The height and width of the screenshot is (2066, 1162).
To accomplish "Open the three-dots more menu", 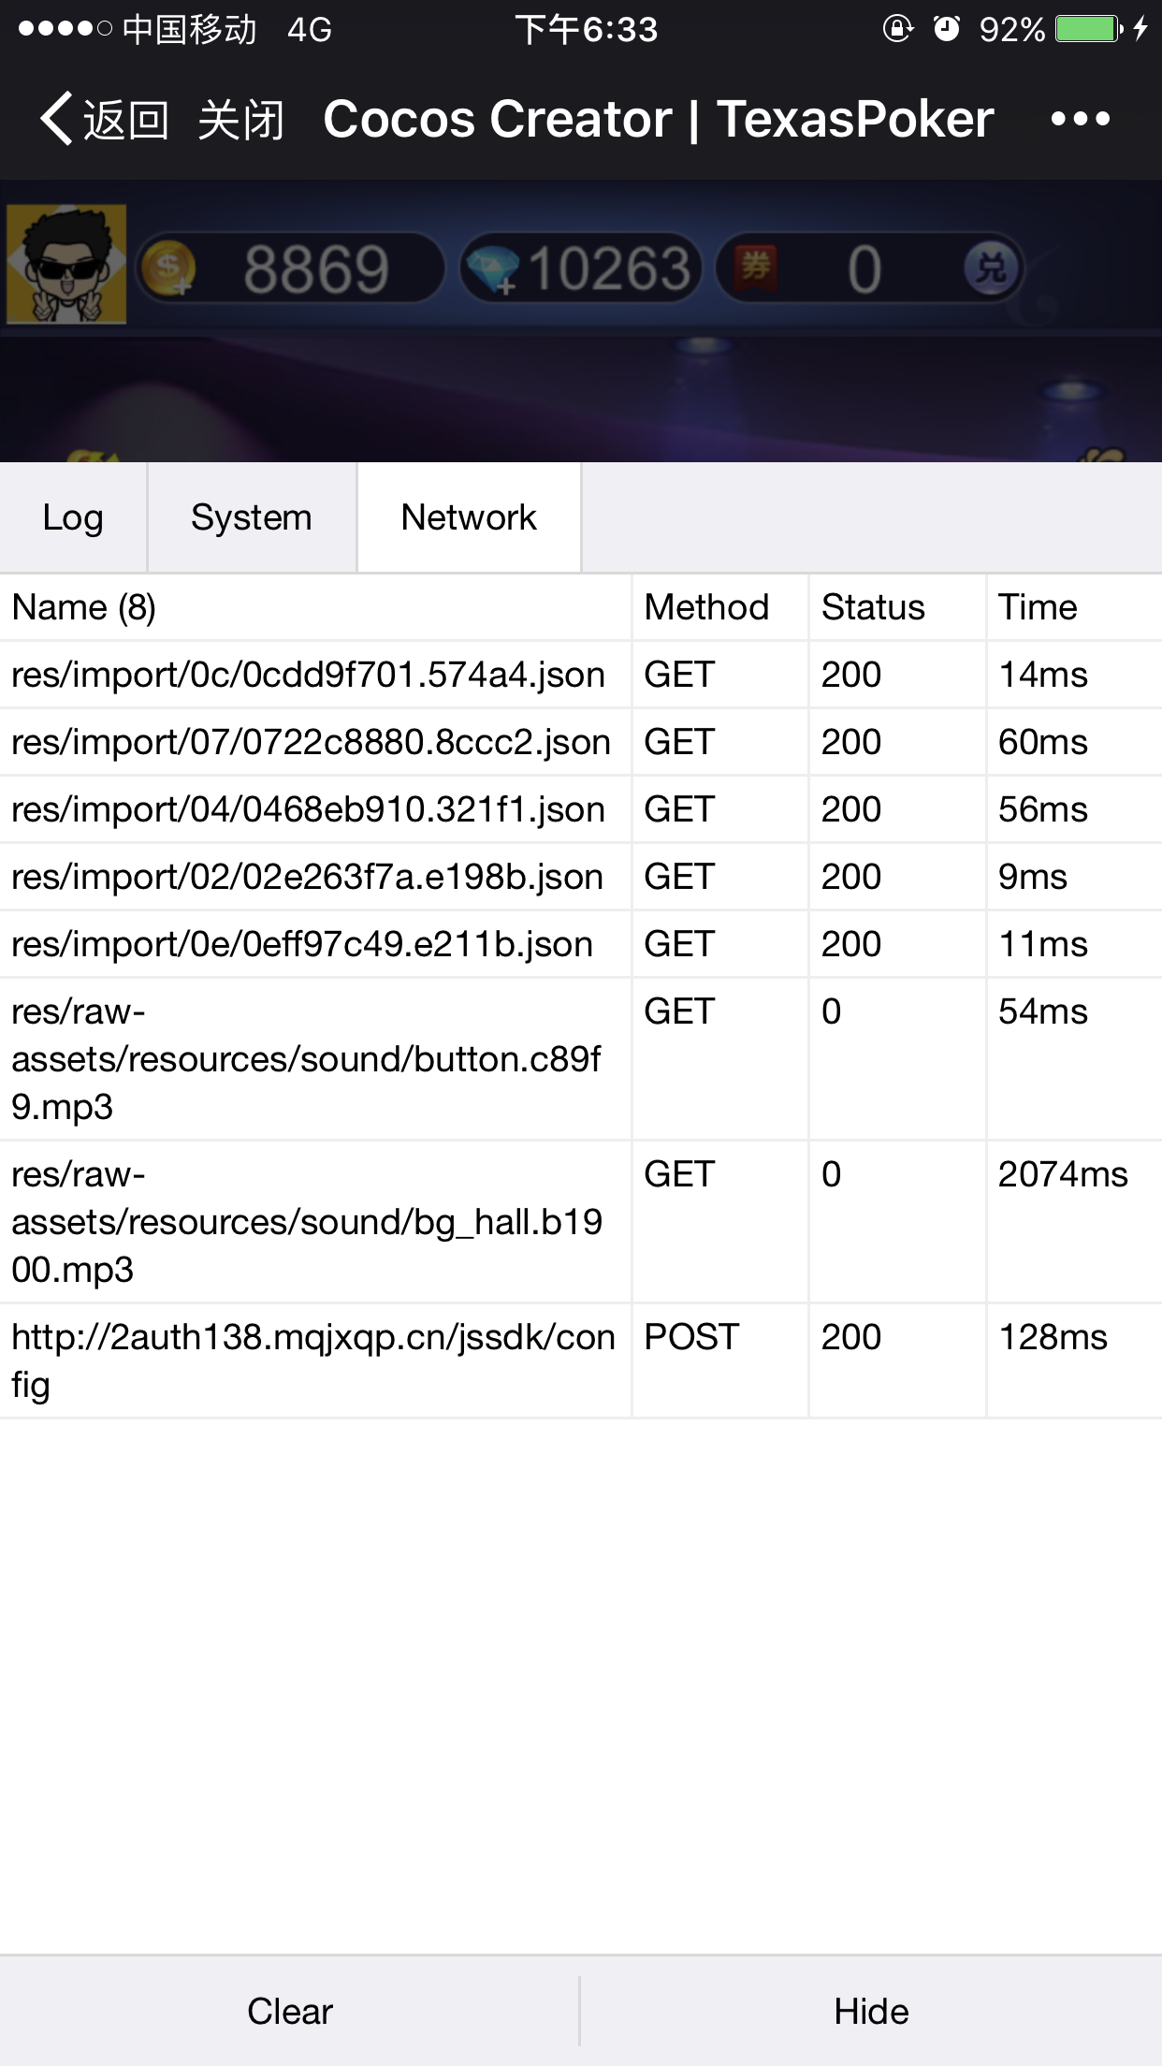I will [x=1080, y=119].
